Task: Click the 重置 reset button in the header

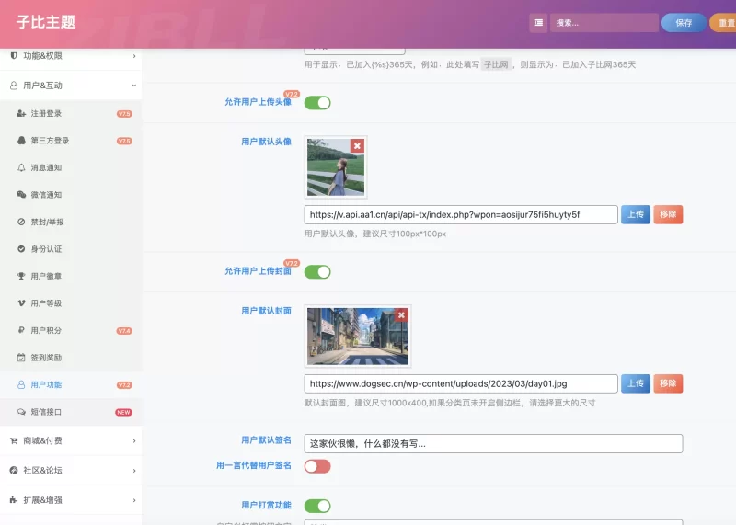Action: pos(723,22)
